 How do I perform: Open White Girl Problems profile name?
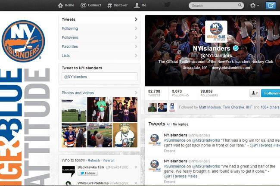[93, 183]
